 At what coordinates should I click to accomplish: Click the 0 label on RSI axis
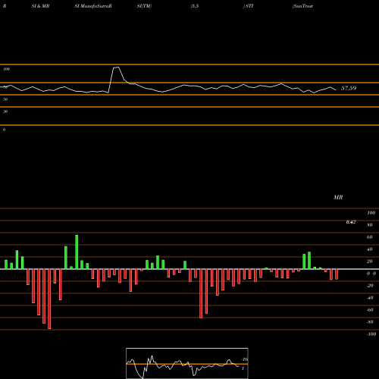[x=4, y=130]
